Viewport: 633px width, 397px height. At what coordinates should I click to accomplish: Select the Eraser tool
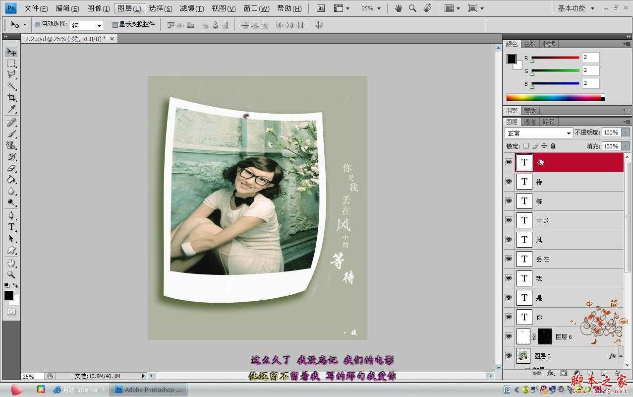(x=11, y=168)
